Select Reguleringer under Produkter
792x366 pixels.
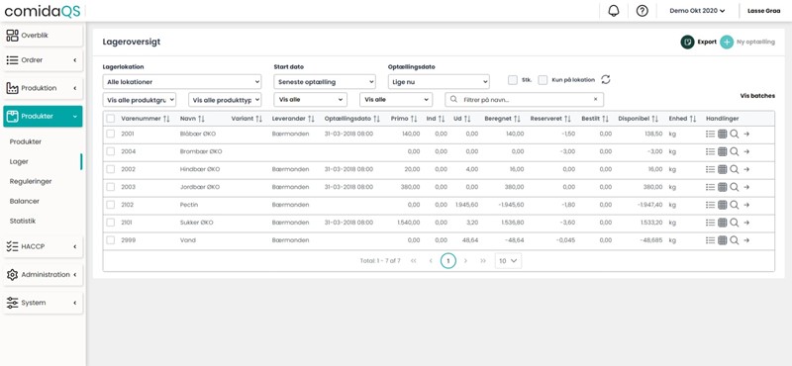coord(31,181)
